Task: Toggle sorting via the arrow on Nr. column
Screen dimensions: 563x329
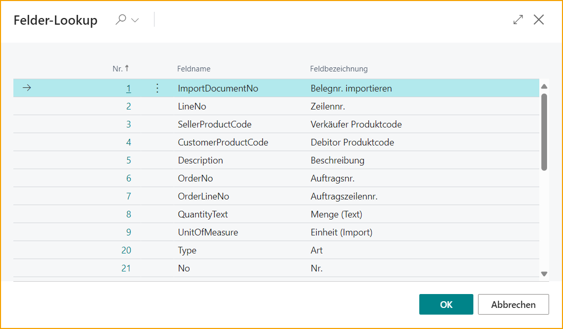Action: pos(126,68)
